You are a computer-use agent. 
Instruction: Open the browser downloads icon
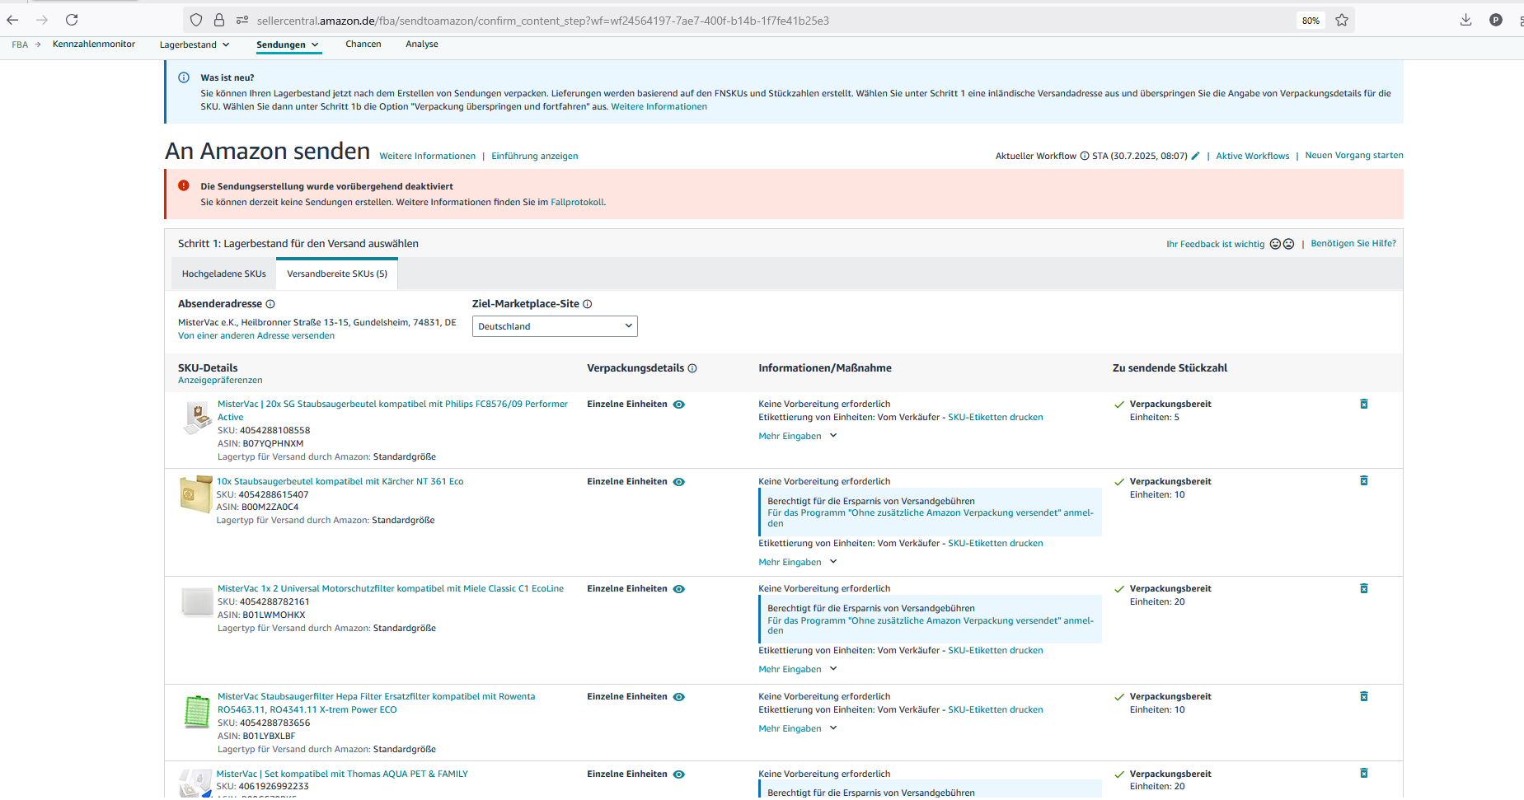[1465, 20]
